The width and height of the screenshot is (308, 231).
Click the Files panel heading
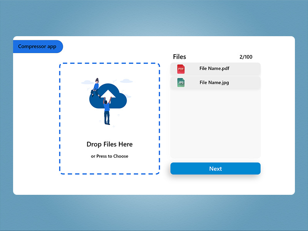coord(179,57)
